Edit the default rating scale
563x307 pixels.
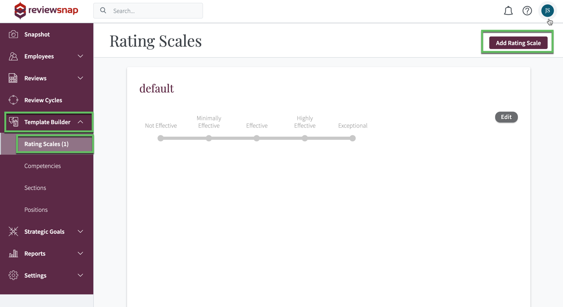(506, 117)
